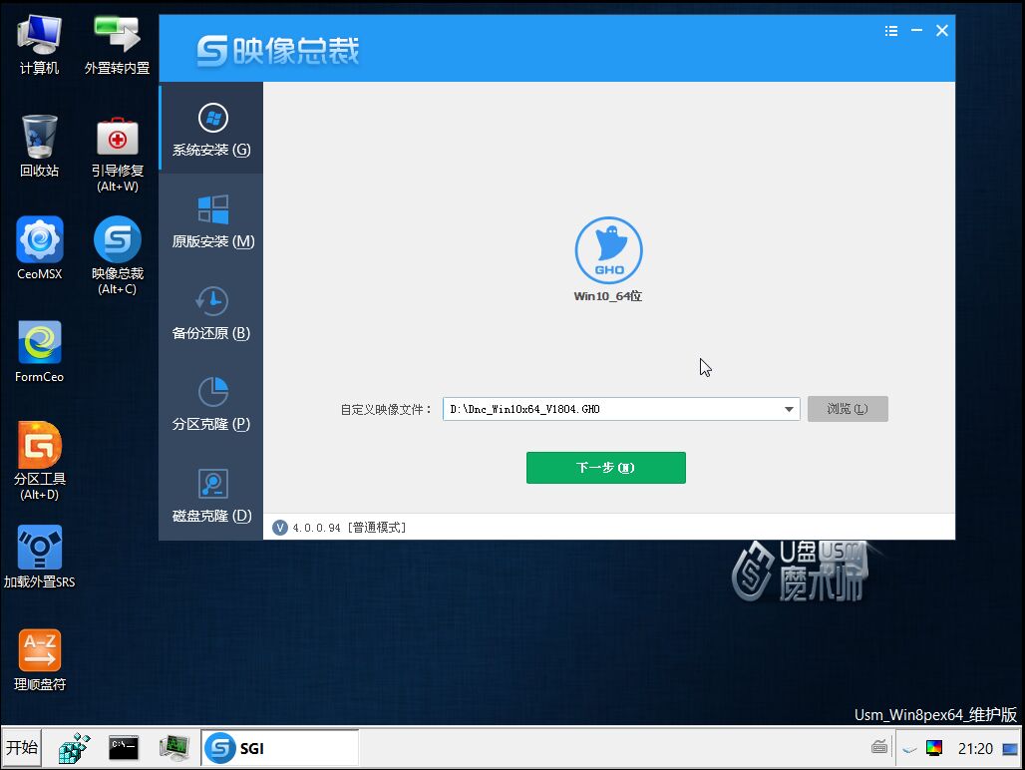Open the command prompt taskbar icon
The width and height of the screenshot is (1025, 770).
[124, 748]
